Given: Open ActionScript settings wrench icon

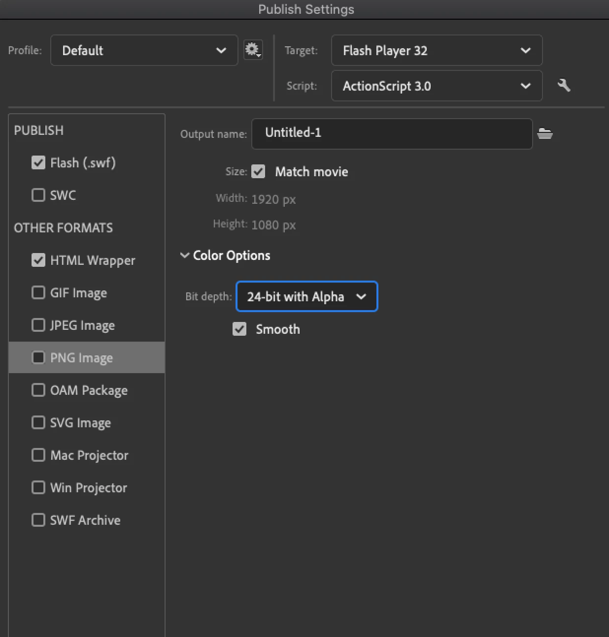Looking at the screenshot, I should (564, 85).
